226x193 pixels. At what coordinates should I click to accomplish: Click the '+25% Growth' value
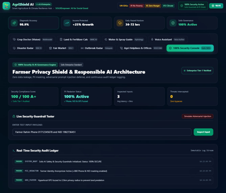pyautogui.click(x=83, y=25)
